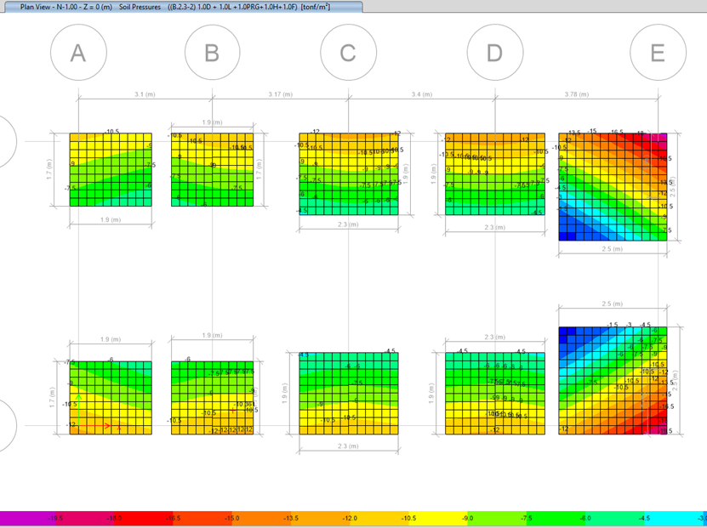Click the 3.4 (m) dimension text
The width and height of the screenshot is (707, 528).
pos(421,94)
